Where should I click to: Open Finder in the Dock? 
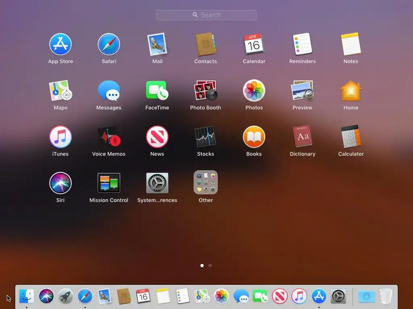27,296
